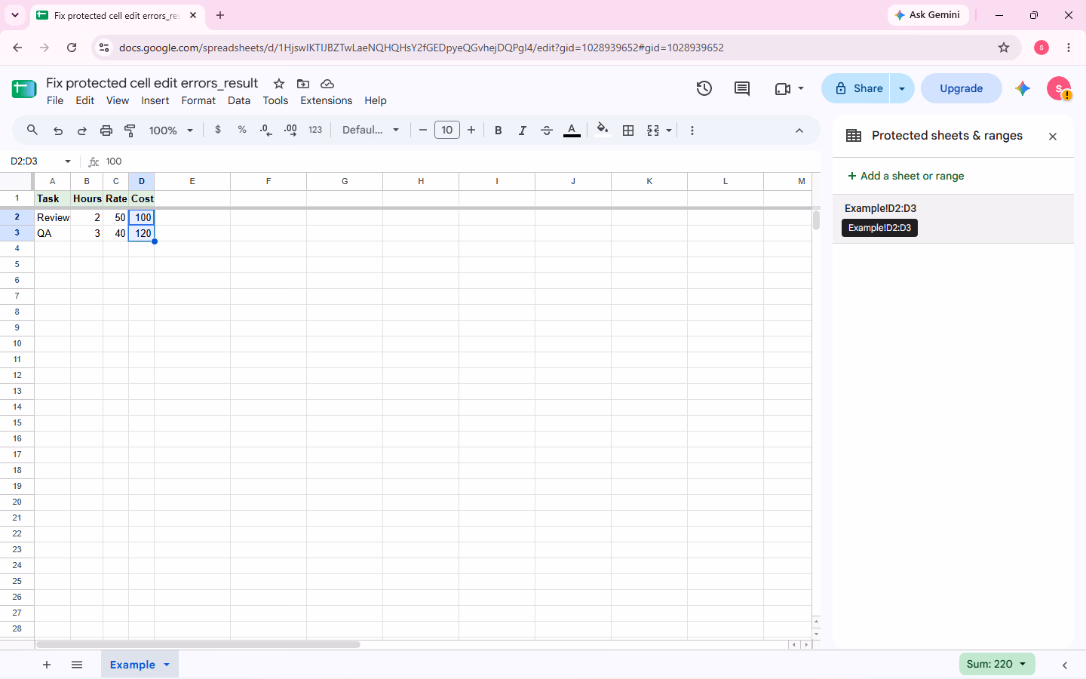Open the Sum: 220 dropdown
This screenshot has height=679, width=1086.
click(997, 664)
